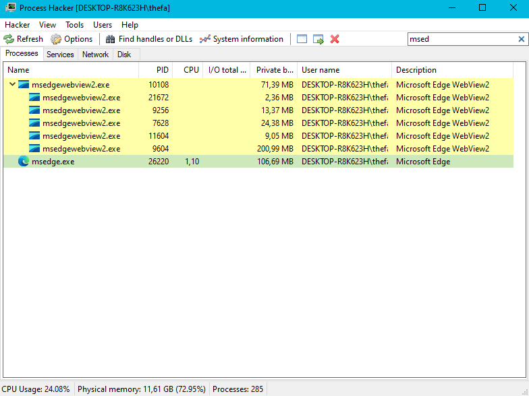Click icon of msedgewebview2.exe PID 7628
The width and height of the screenshot is (529, 396).
pyautogui.click(x=34, y=123)
